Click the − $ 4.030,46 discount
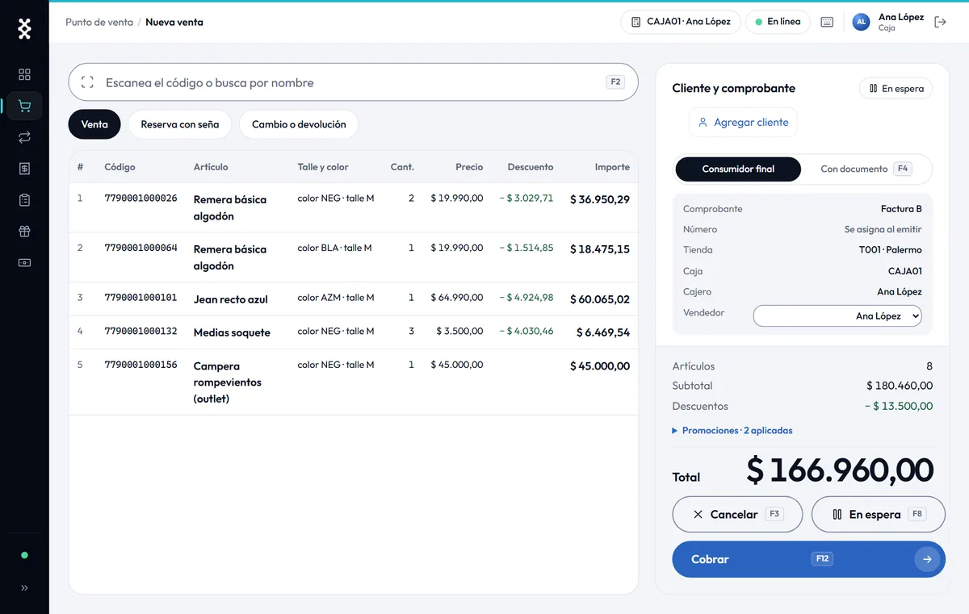 (526, 331)
